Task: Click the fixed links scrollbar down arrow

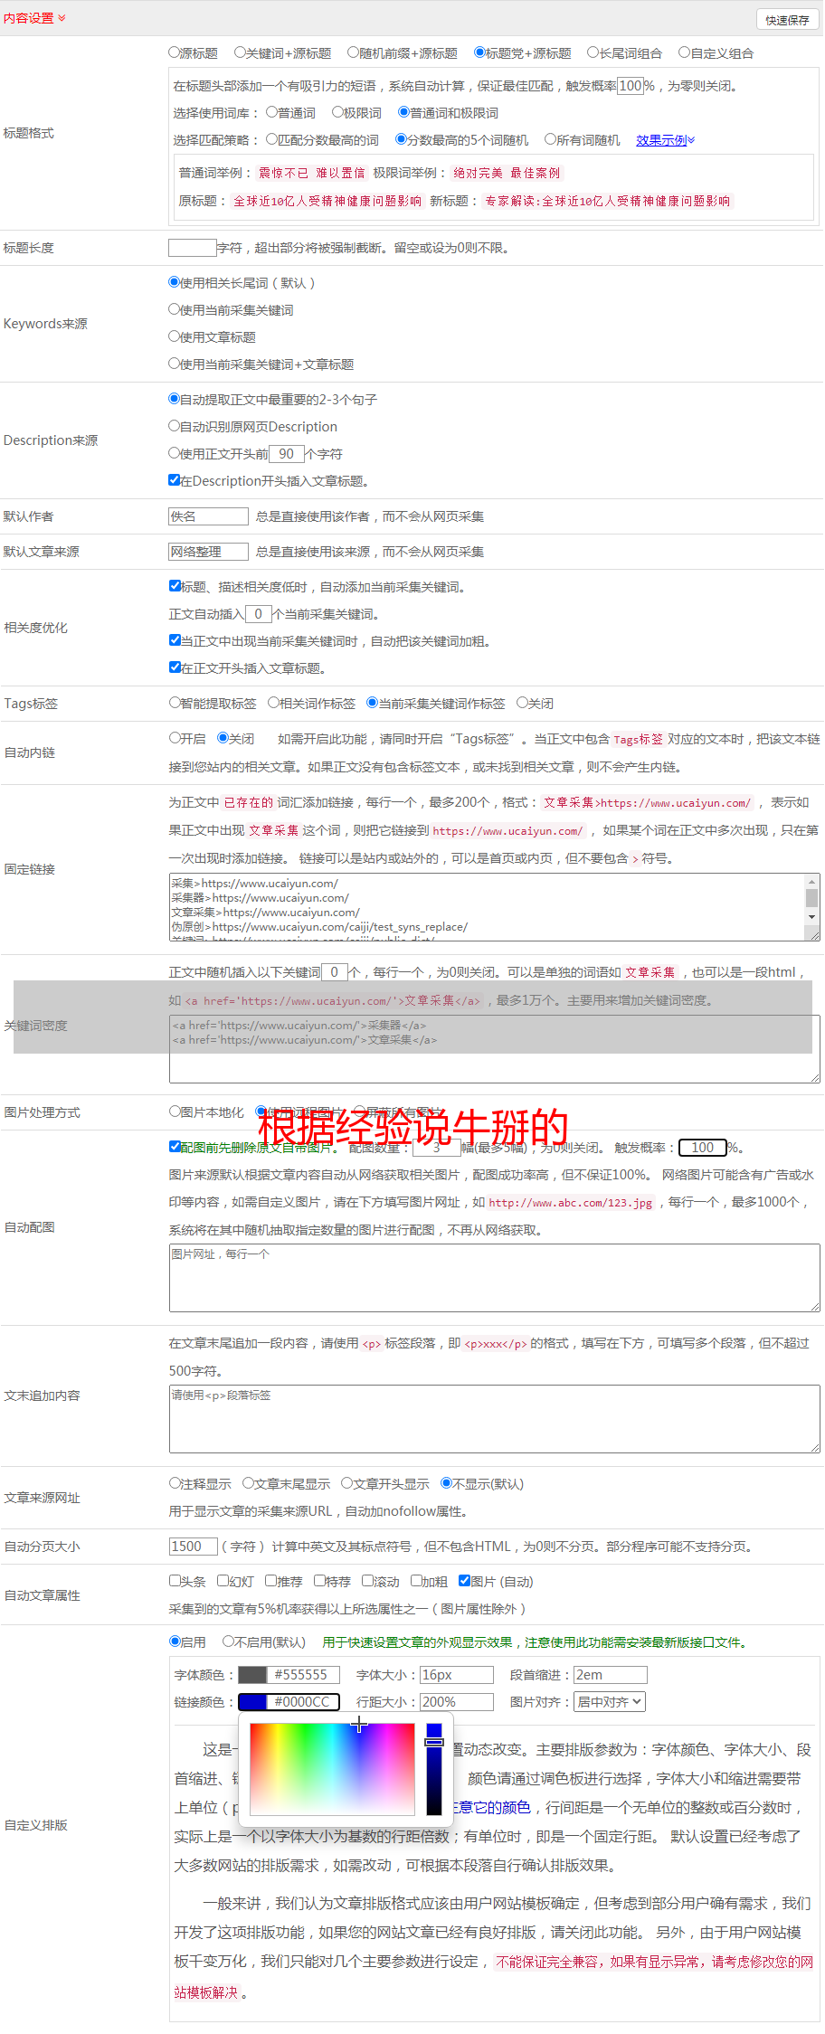Action: (x=812, y=917)
